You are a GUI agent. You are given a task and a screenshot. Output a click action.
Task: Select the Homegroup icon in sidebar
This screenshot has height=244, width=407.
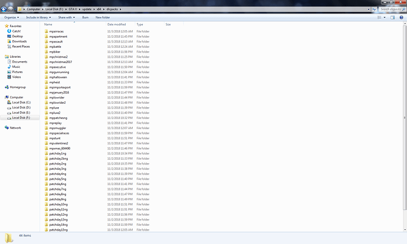(x=6, y=87)
